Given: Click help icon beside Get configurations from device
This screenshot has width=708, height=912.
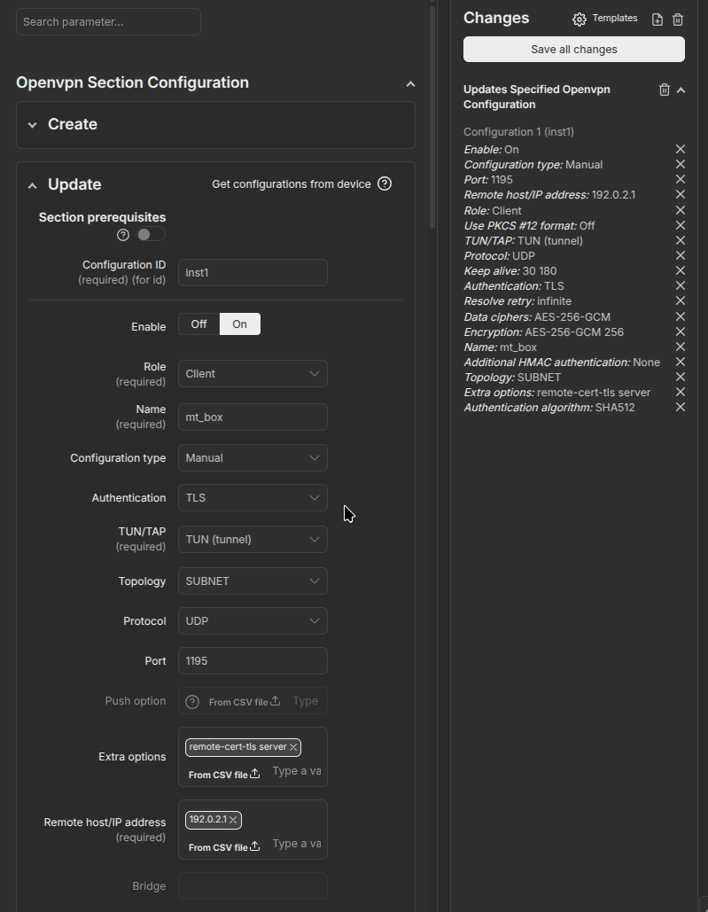Looking at the screenshot, I should (385, 184).
